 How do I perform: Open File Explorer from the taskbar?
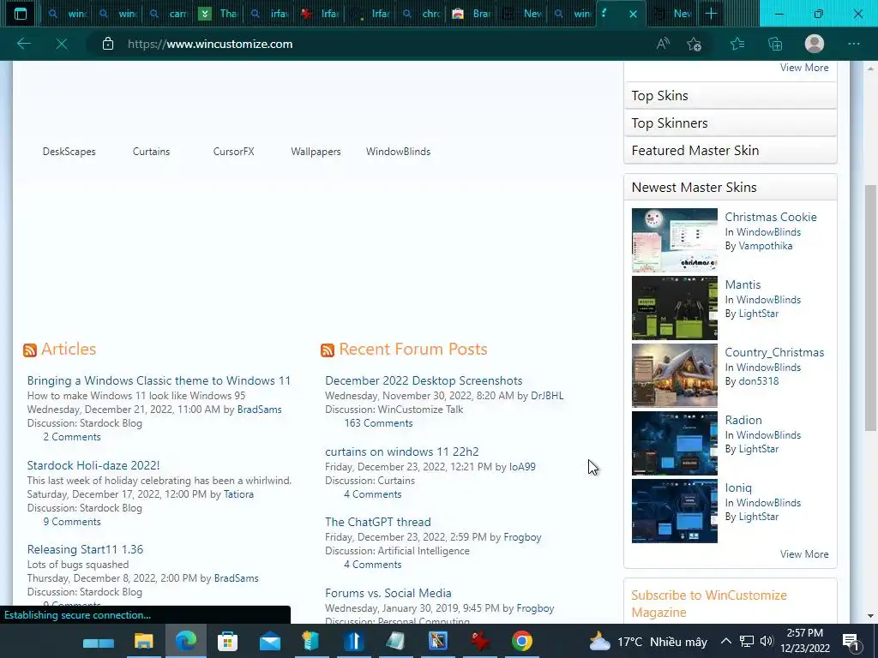pos(144,641)
